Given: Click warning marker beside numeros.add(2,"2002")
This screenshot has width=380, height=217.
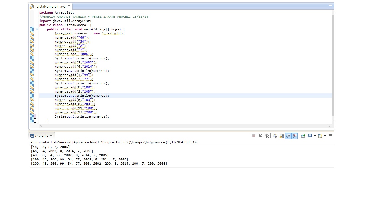Looking at the screenshot, I should [32, 62].
